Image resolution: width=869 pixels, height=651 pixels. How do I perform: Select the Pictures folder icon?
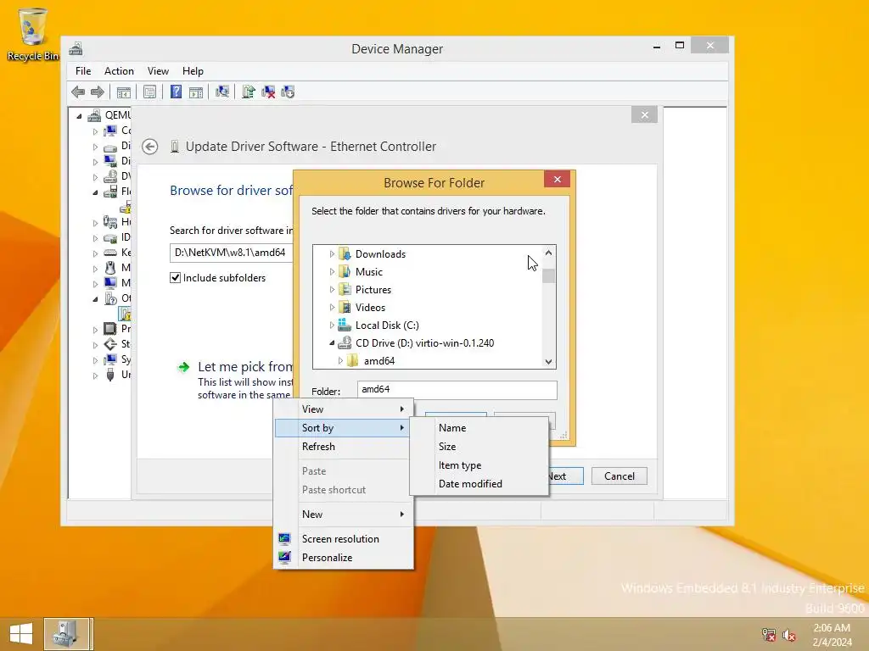[345, 290]
